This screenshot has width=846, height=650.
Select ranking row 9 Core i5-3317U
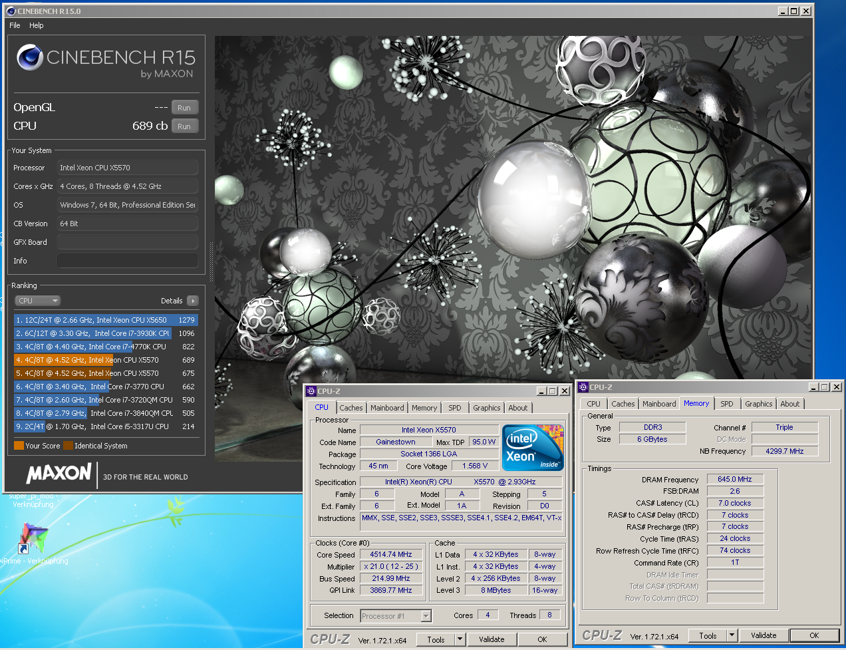point(106,426)
